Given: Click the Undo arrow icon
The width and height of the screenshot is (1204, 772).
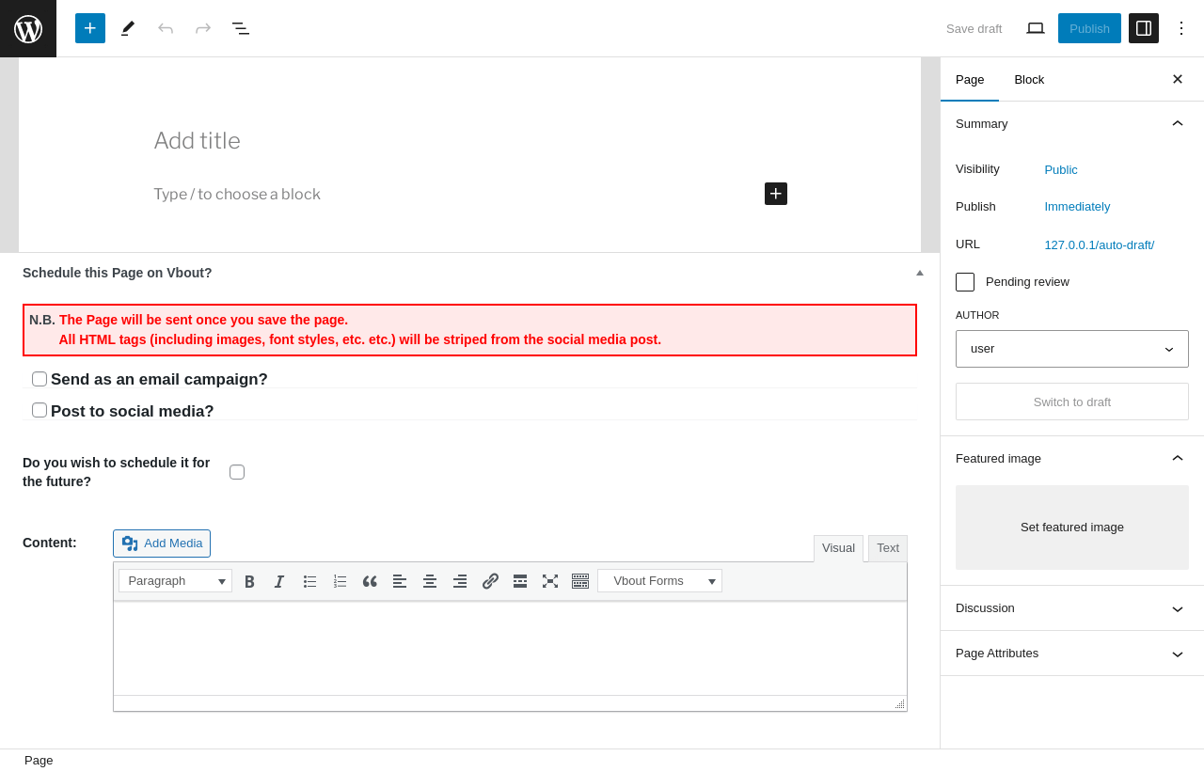Looking at the screenshot, I should click(166, 28).
